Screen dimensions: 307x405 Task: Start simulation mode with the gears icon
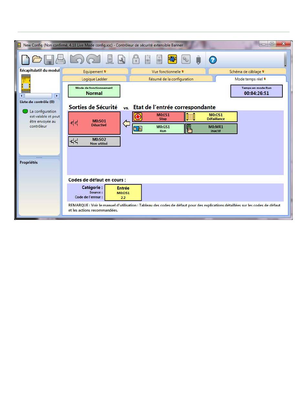coord(185,60)
